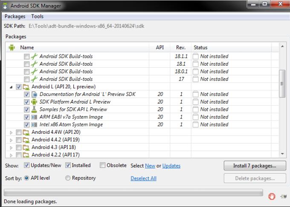290x207 pixels.
Task: Uncheck the SDK Platform Android L Preview checkbox
Action: click(26, 102)
